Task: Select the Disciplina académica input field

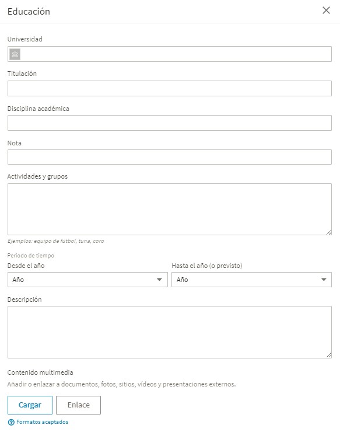Action: 170,123
